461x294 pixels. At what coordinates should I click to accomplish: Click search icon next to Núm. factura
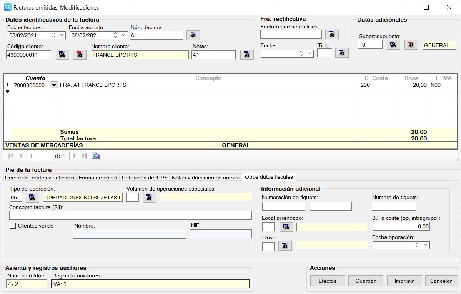point(193,35)
